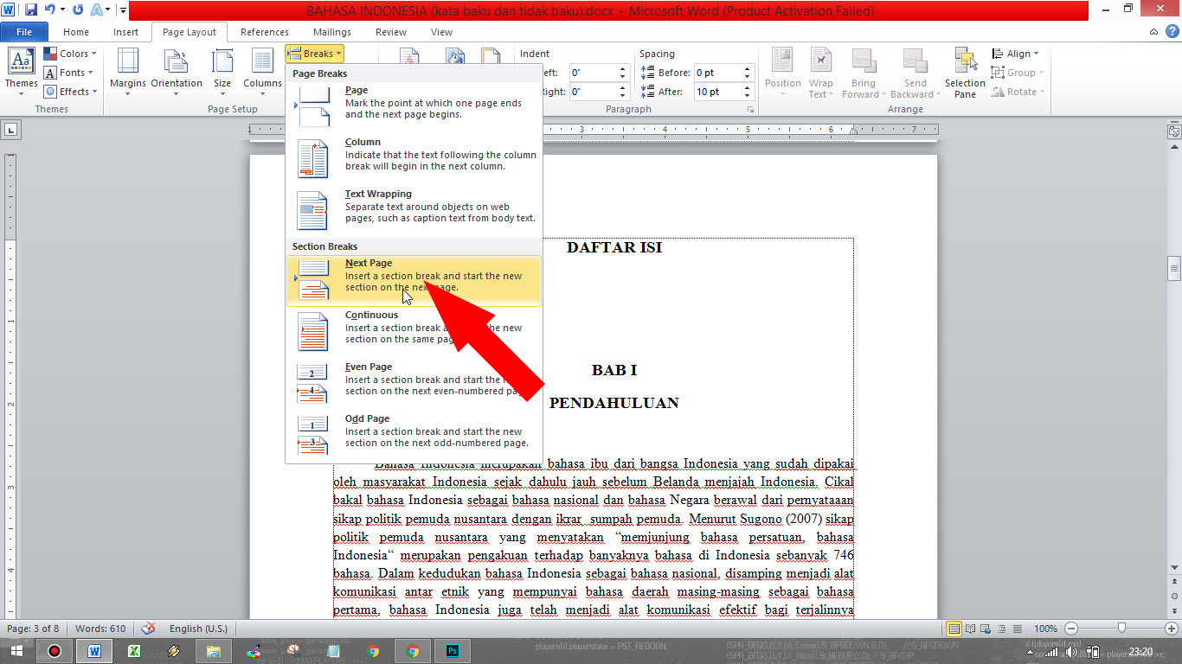Open File Explorer in taskbar
This screenshot has height=664, width=1182.
coord(214,651)
